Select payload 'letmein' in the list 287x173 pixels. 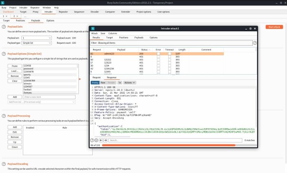tap(50, 84)
